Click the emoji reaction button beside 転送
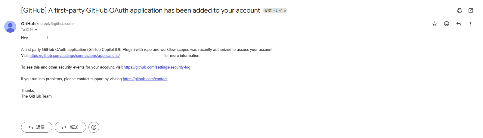Viewport: 483px width, 138px height. pyautogui.click(x=94, y=127)
